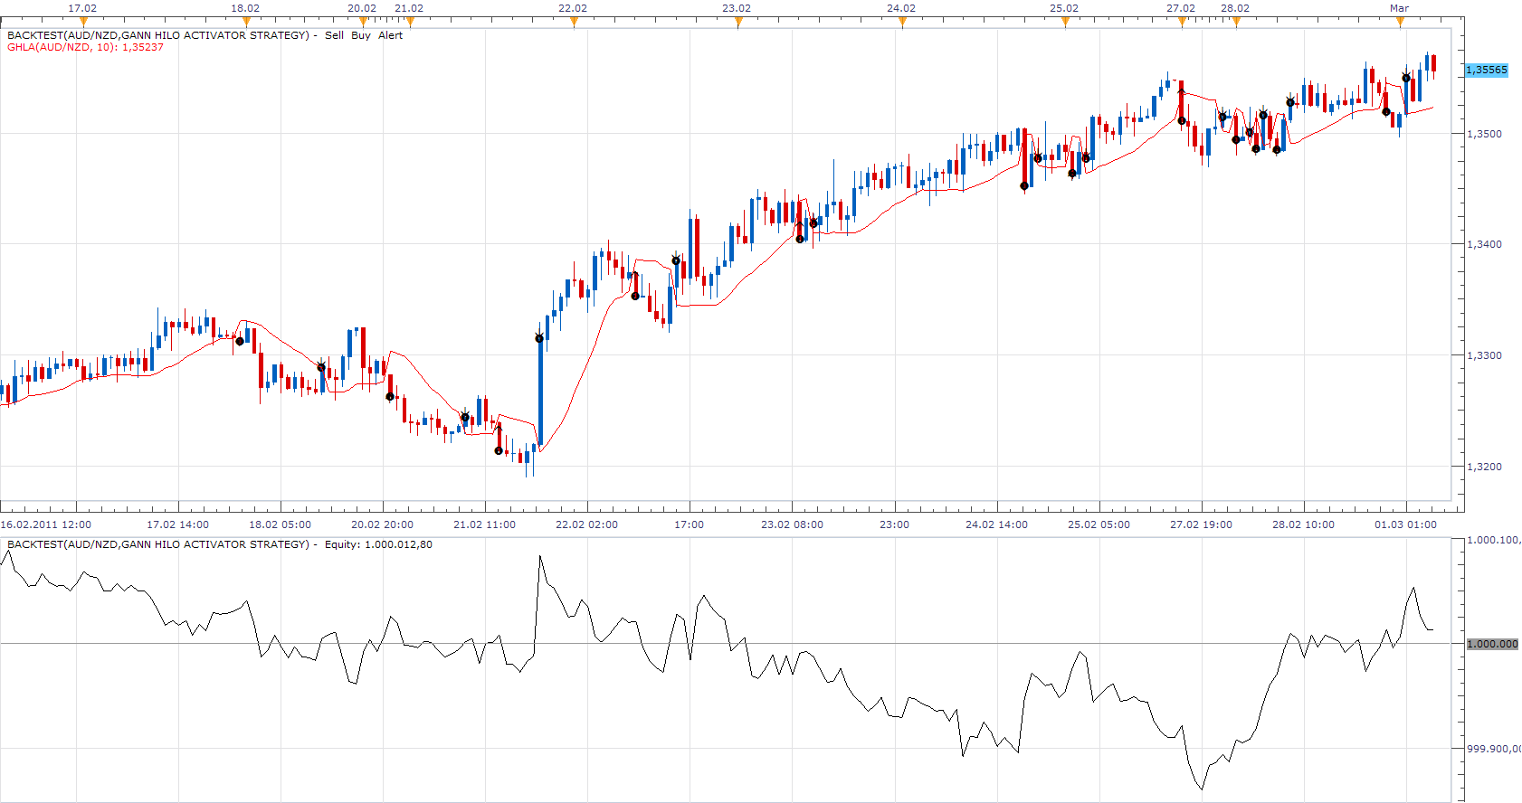
Task: Select the orange day marker below 21.02
Action: (x=410, y=22)
